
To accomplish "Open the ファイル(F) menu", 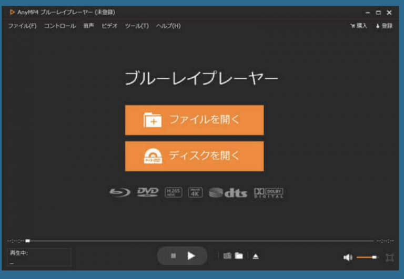I will 22,26.
